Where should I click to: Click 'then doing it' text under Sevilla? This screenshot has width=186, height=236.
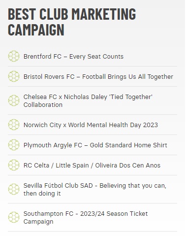42,194
